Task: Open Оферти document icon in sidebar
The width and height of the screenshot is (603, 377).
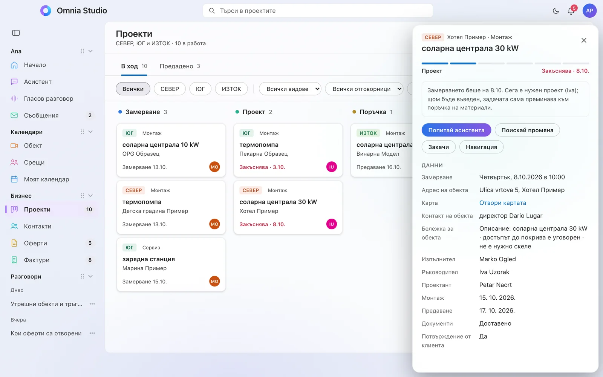Action: pyautogui.click(x=14, y=243)
